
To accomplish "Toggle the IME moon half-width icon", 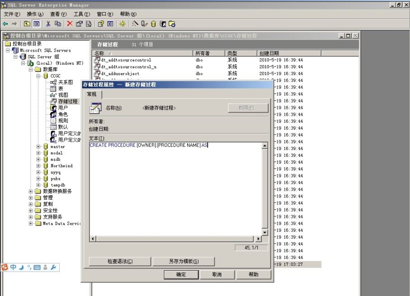I will click(21, 267).
